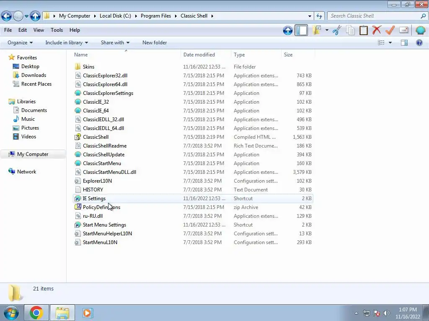Select the Skins folder
429x321 pixels.
point(193,66)
